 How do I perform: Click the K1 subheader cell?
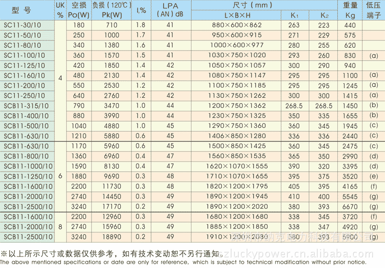tap(294, 15)
